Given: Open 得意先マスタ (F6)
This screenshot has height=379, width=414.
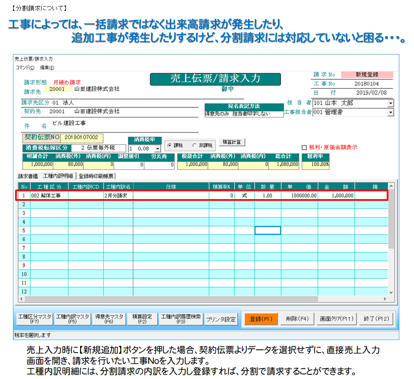Looking at the screenshot, I should [x=109, y=319].
